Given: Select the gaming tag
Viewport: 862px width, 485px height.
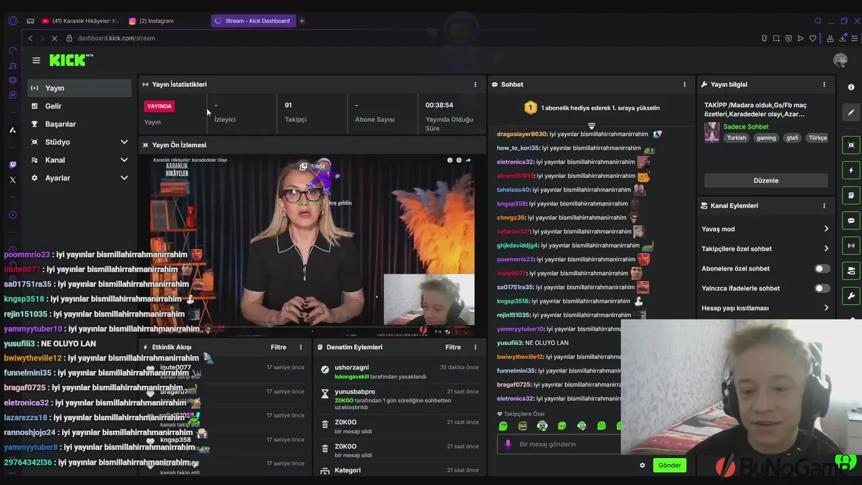Looking at the screenshot, I should pos(766,137).
